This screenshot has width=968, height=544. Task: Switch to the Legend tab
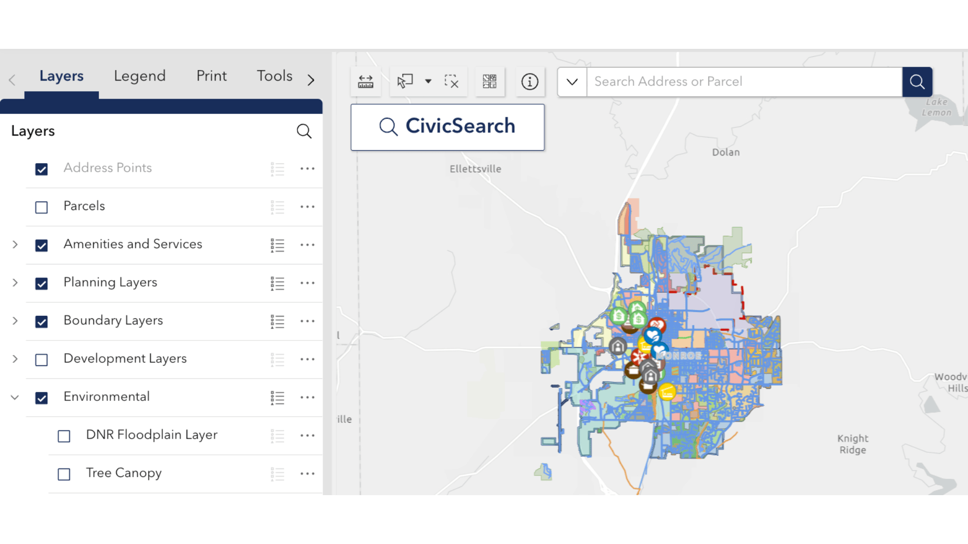140,76
